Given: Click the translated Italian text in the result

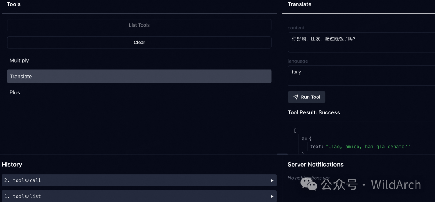Looking at the screenshot, I should [x=367, y=147].
